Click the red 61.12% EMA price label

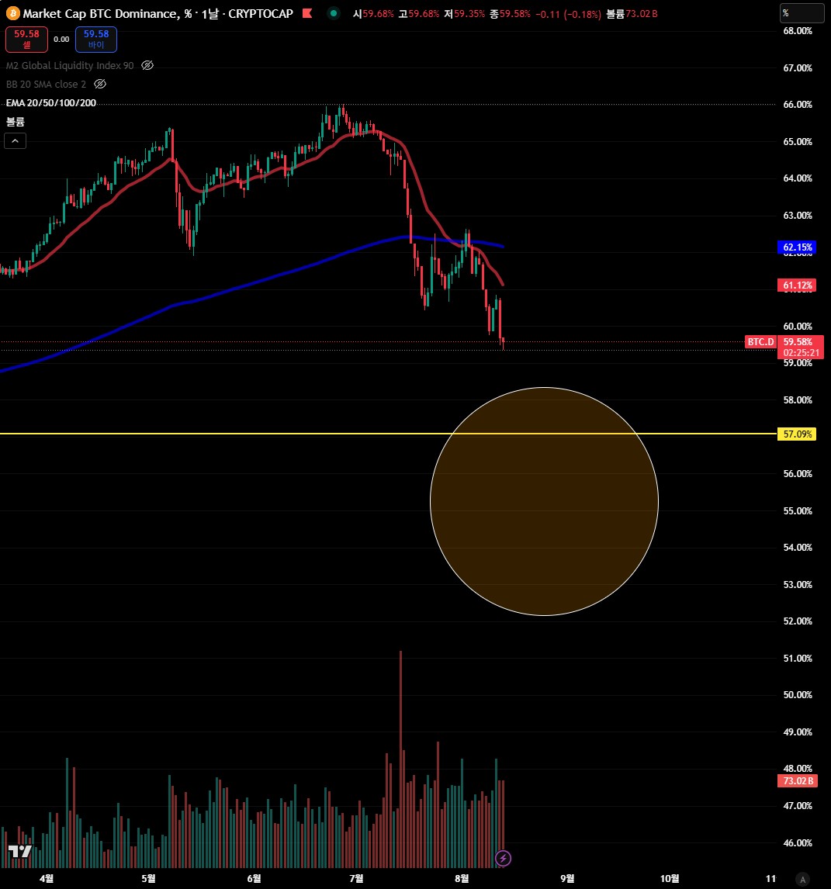pyautogui.click(x=796, y=285)
